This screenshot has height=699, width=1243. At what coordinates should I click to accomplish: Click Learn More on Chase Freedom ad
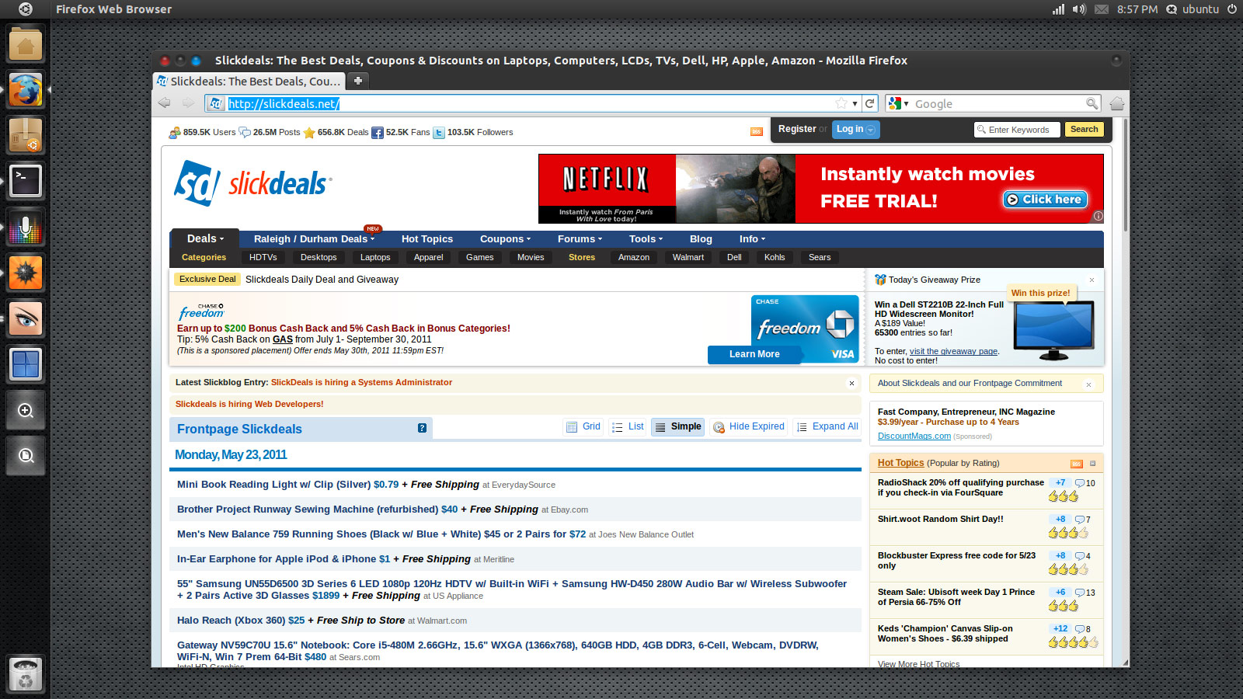tap(754, 354)
